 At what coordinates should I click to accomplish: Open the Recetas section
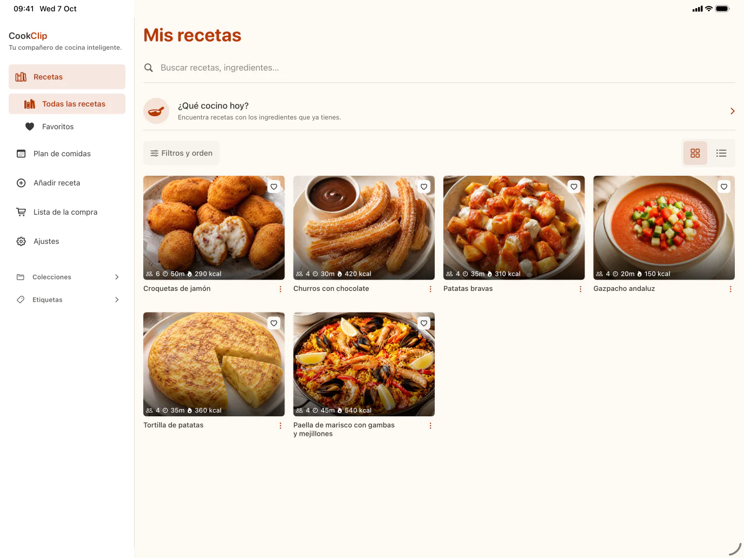[x=67, y=77]
